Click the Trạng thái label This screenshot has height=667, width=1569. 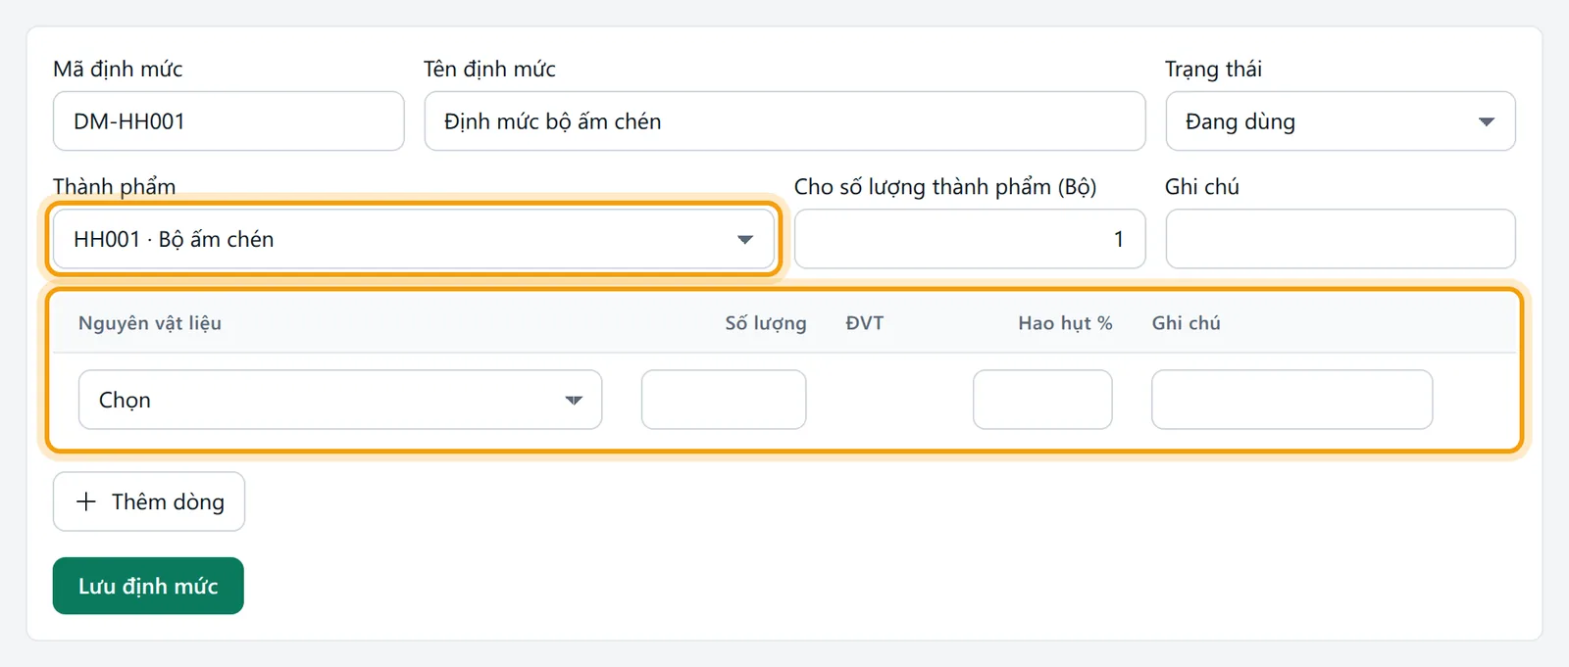pos(1213,69)
